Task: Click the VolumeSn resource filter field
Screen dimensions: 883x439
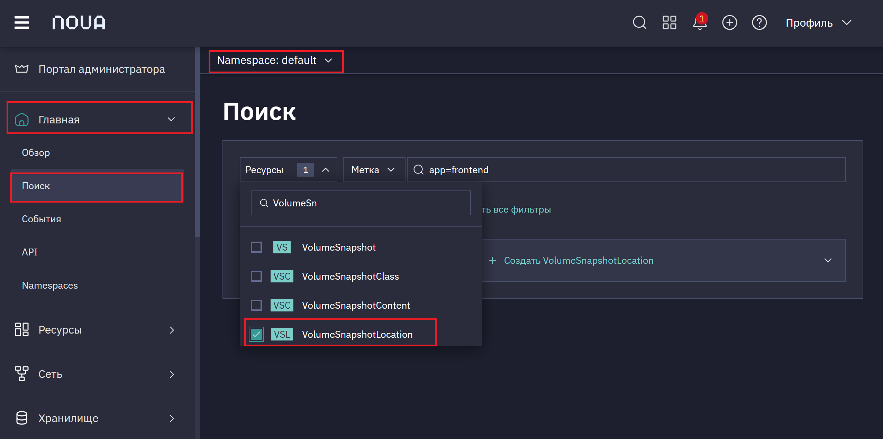Action: click(361, 203)
